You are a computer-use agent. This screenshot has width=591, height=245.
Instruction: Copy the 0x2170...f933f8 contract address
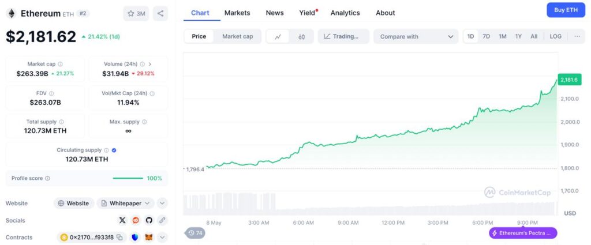120,237
